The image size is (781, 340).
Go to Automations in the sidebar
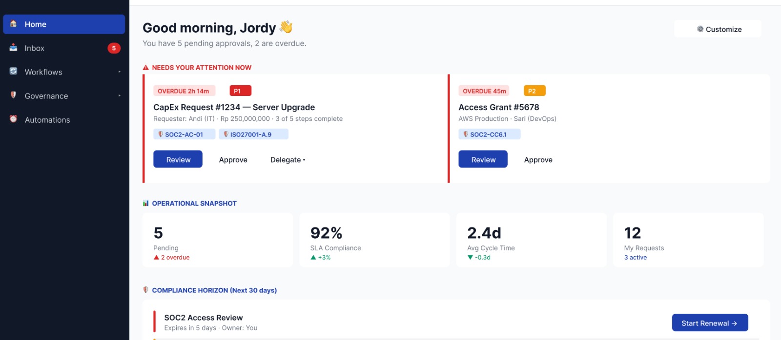(x=64, y=120)
